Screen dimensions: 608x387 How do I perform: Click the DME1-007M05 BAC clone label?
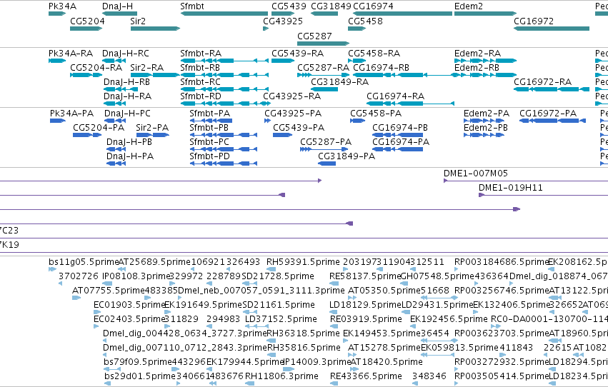tap(475, 174)
